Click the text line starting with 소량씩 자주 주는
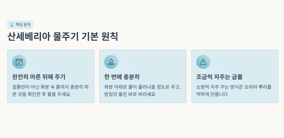The image size is (284, 138). tap(234, 87)
